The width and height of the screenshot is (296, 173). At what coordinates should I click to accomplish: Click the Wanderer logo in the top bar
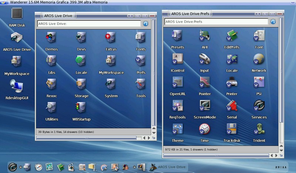click(x=3, y=2)
